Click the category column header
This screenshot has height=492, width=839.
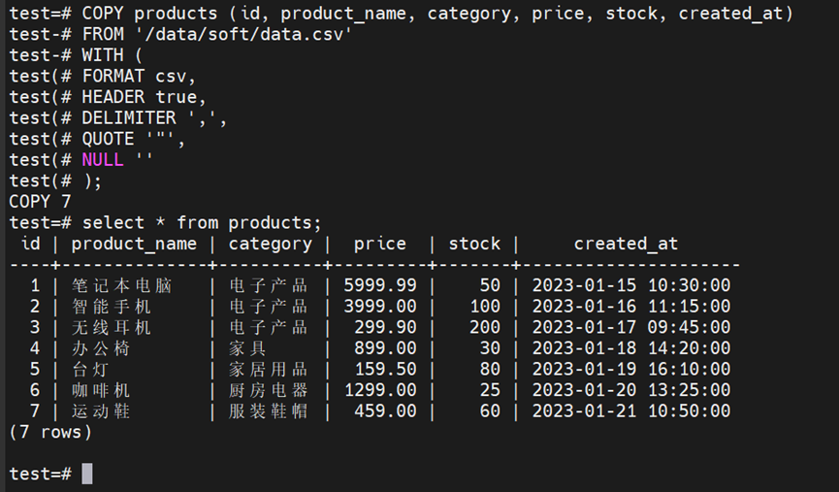270,244
